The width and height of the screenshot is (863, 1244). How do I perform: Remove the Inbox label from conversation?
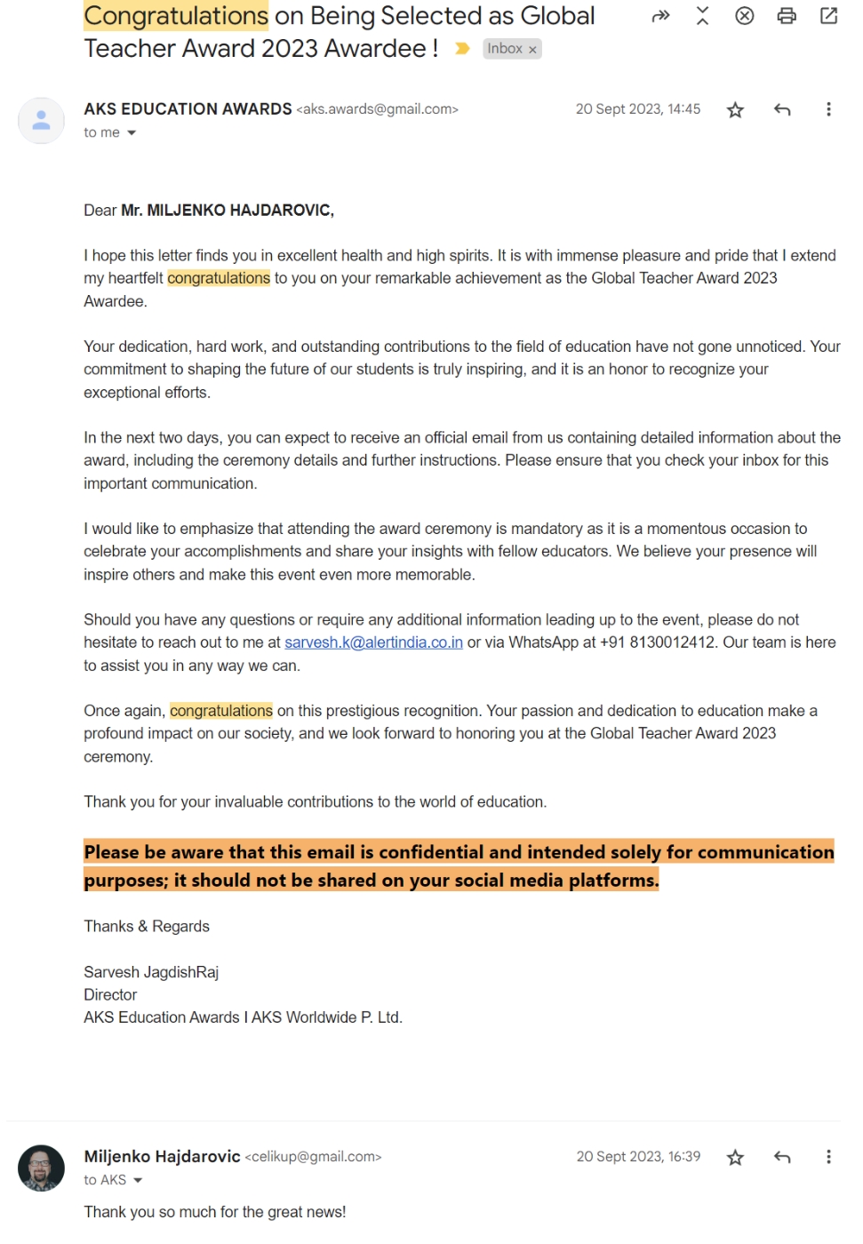(533, 50)
